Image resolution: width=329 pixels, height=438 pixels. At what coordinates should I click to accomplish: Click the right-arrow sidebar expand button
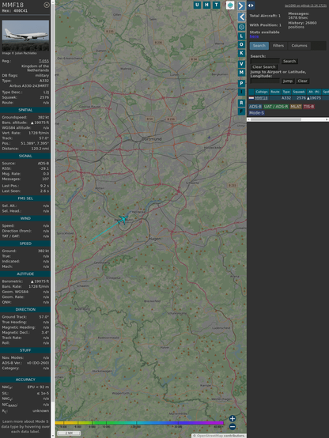click(x=241, y=6)
